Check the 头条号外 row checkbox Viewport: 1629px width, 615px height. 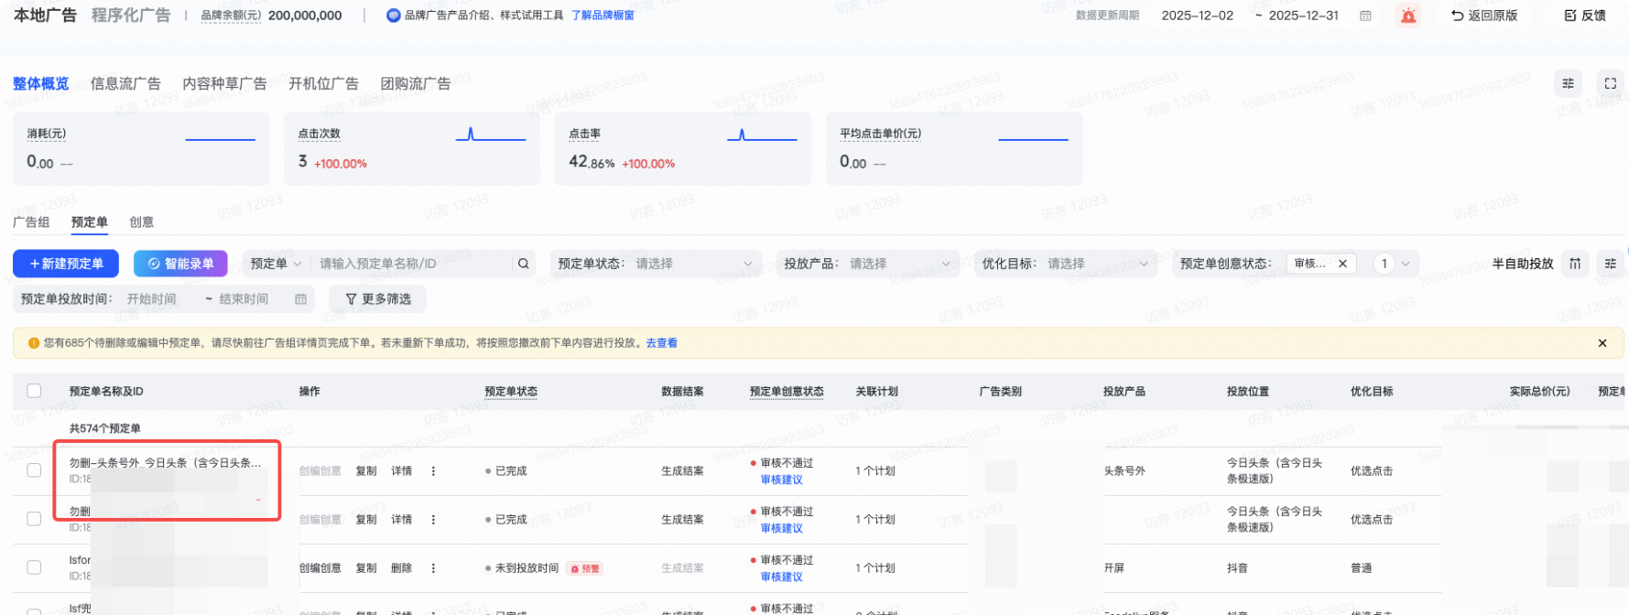pos(34,470)
